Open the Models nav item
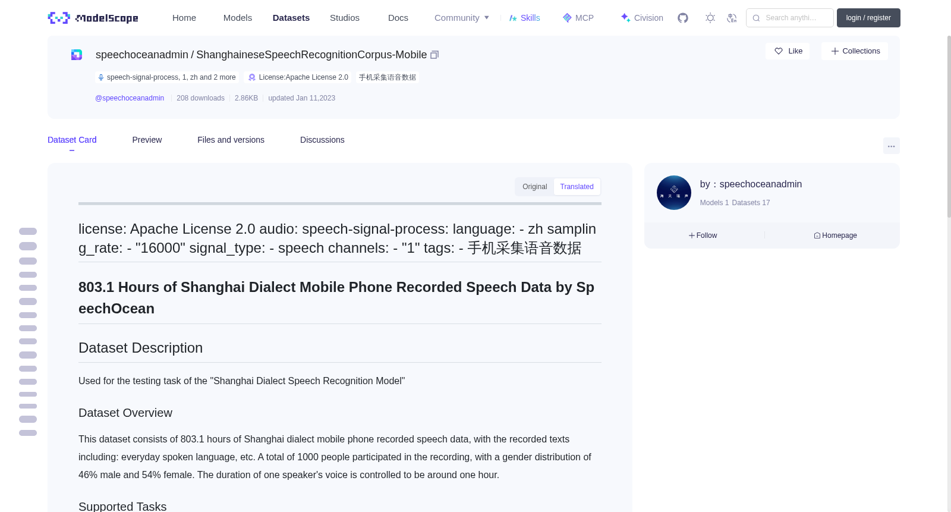 pyautogui.click(x=238, y=18)
